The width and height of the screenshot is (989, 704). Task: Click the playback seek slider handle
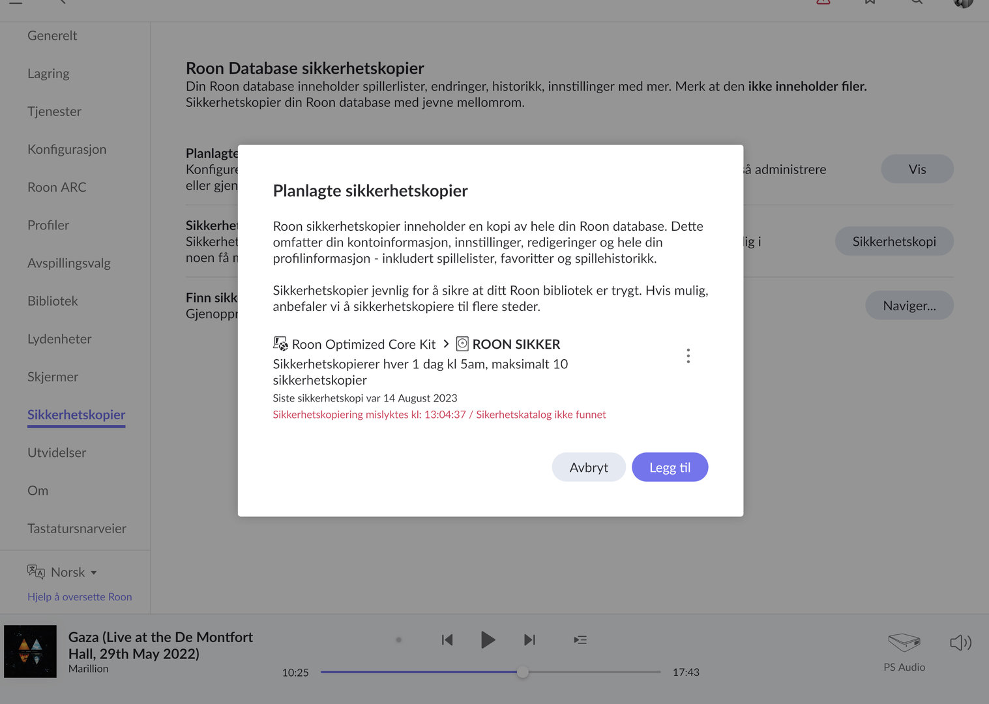pos(523,672)
